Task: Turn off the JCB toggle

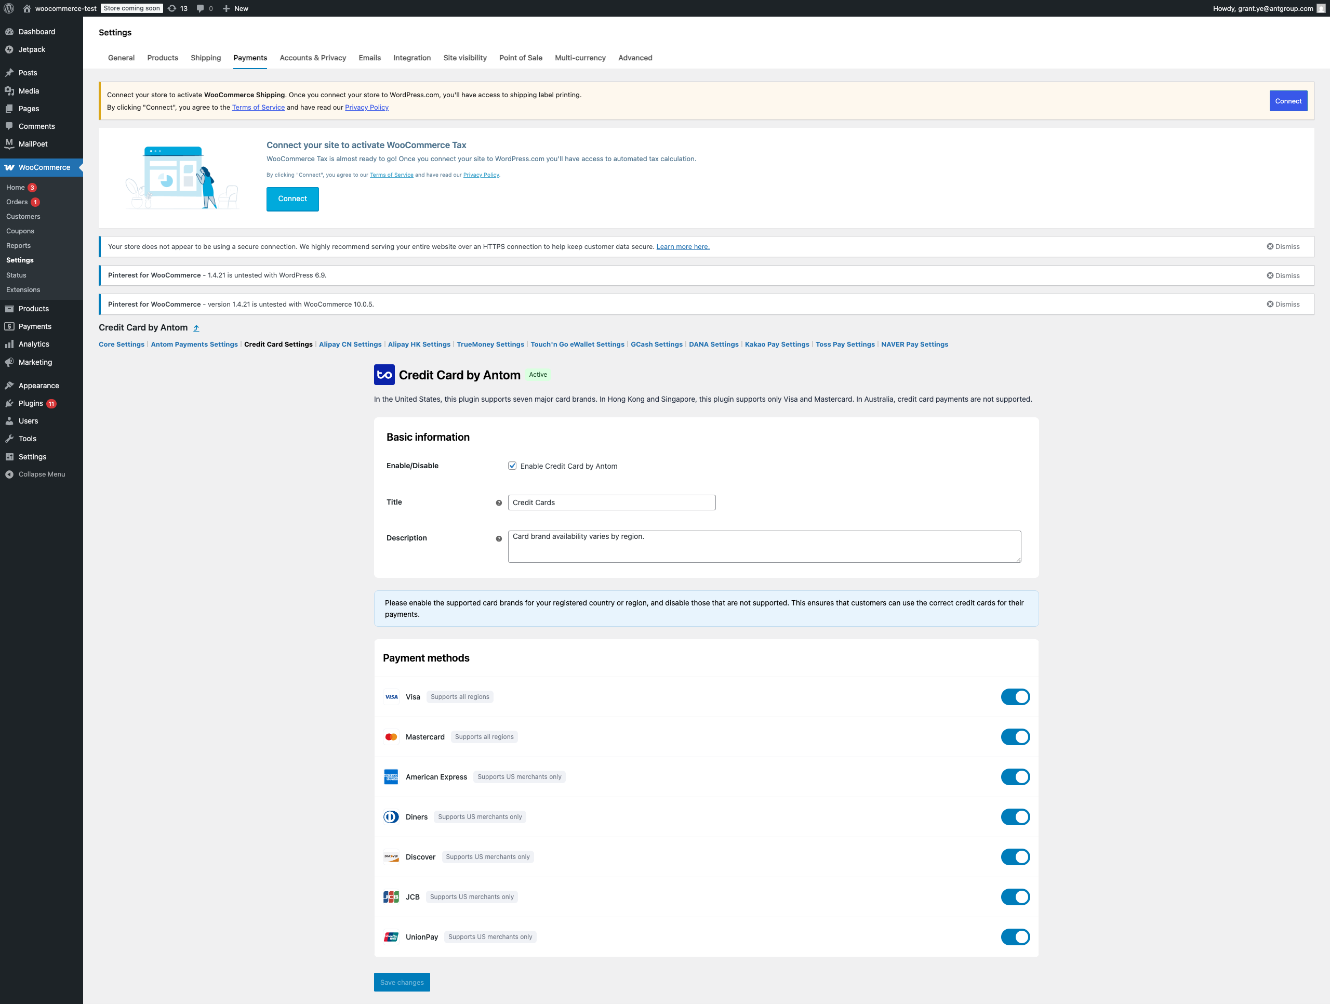Action: tap(1015, 897)
